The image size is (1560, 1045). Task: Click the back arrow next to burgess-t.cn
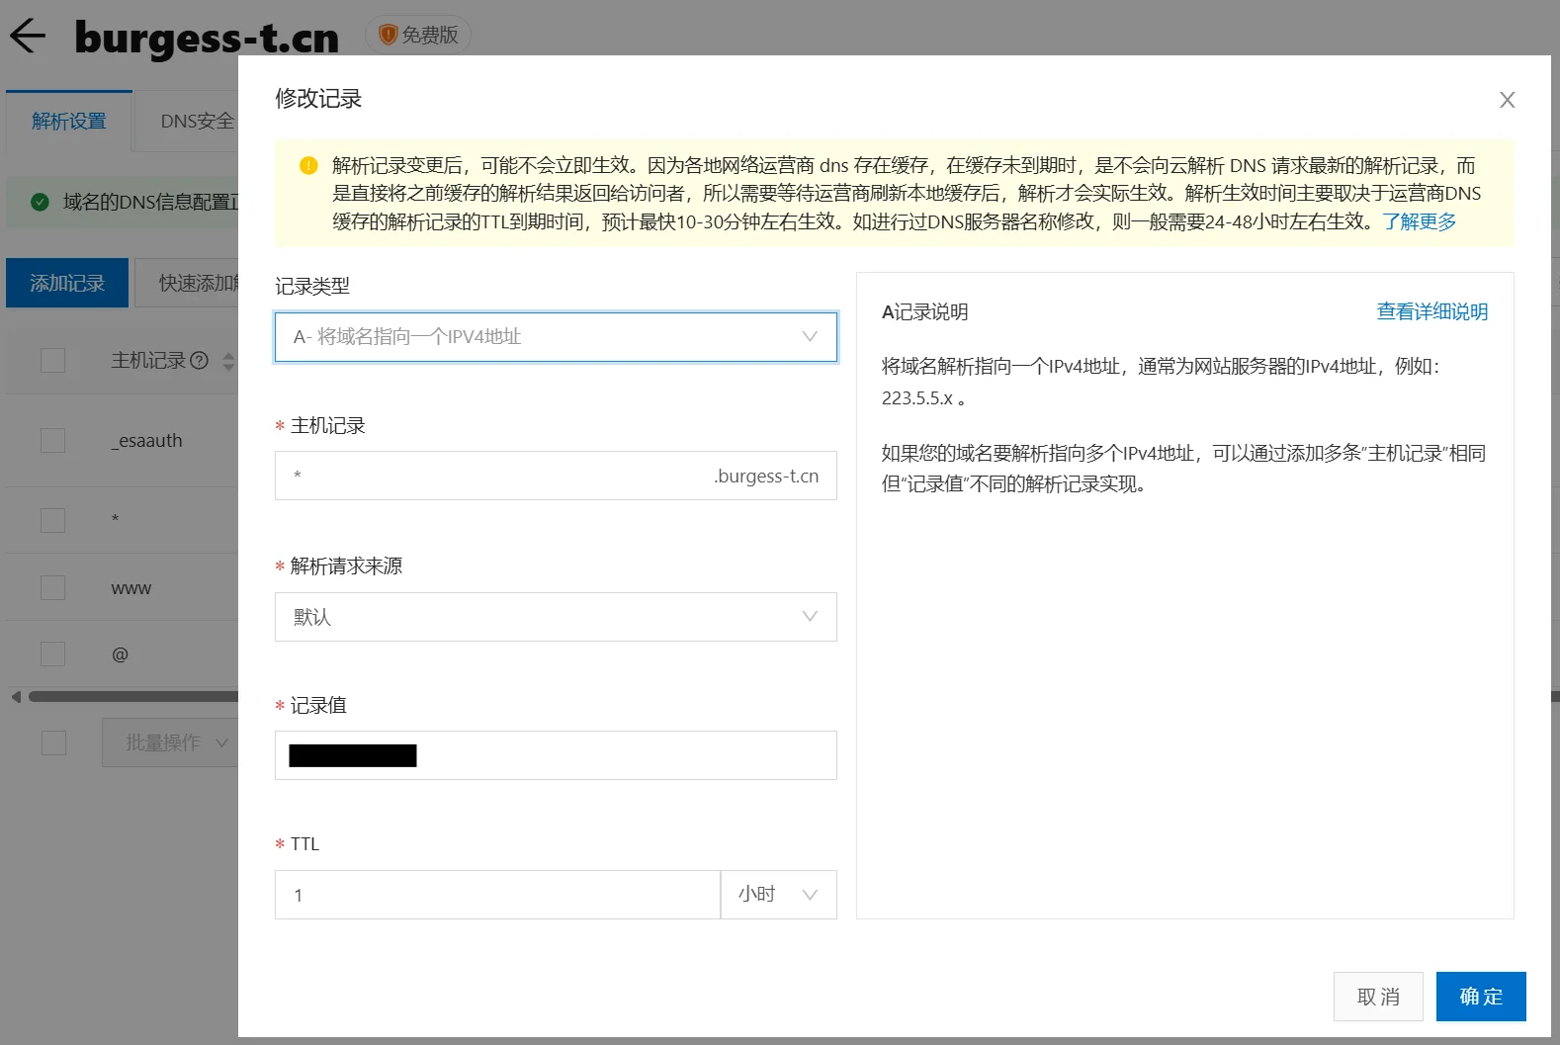[x=28, y=36]
